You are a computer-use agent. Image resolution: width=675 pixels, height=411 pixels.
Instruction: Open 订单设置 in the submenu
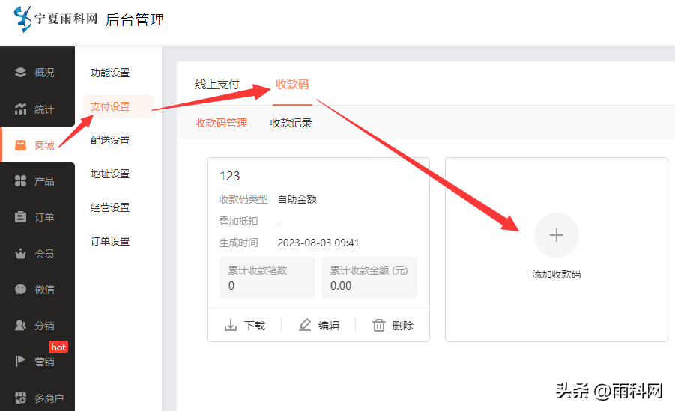pos(110,241)
